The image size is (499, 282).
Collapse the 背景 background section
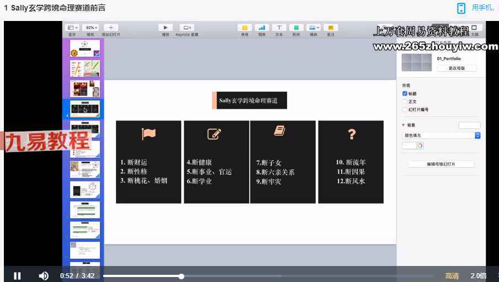pos(404,125)
